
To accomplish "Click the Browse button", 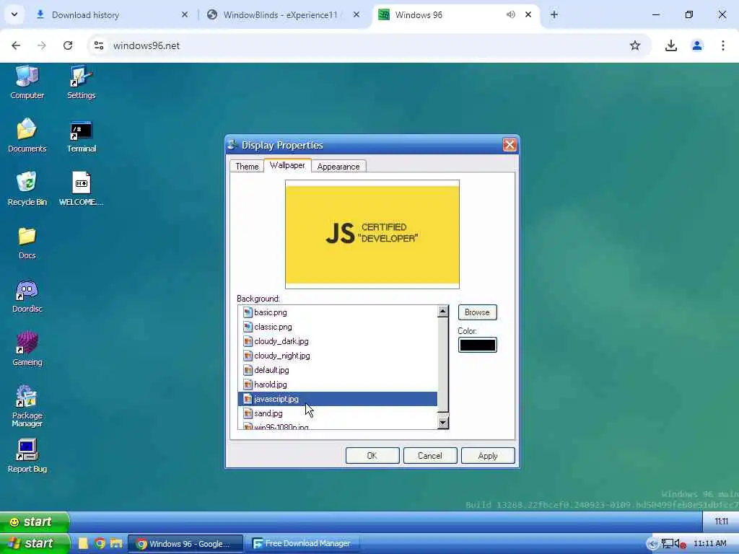I will click(477, 312).
